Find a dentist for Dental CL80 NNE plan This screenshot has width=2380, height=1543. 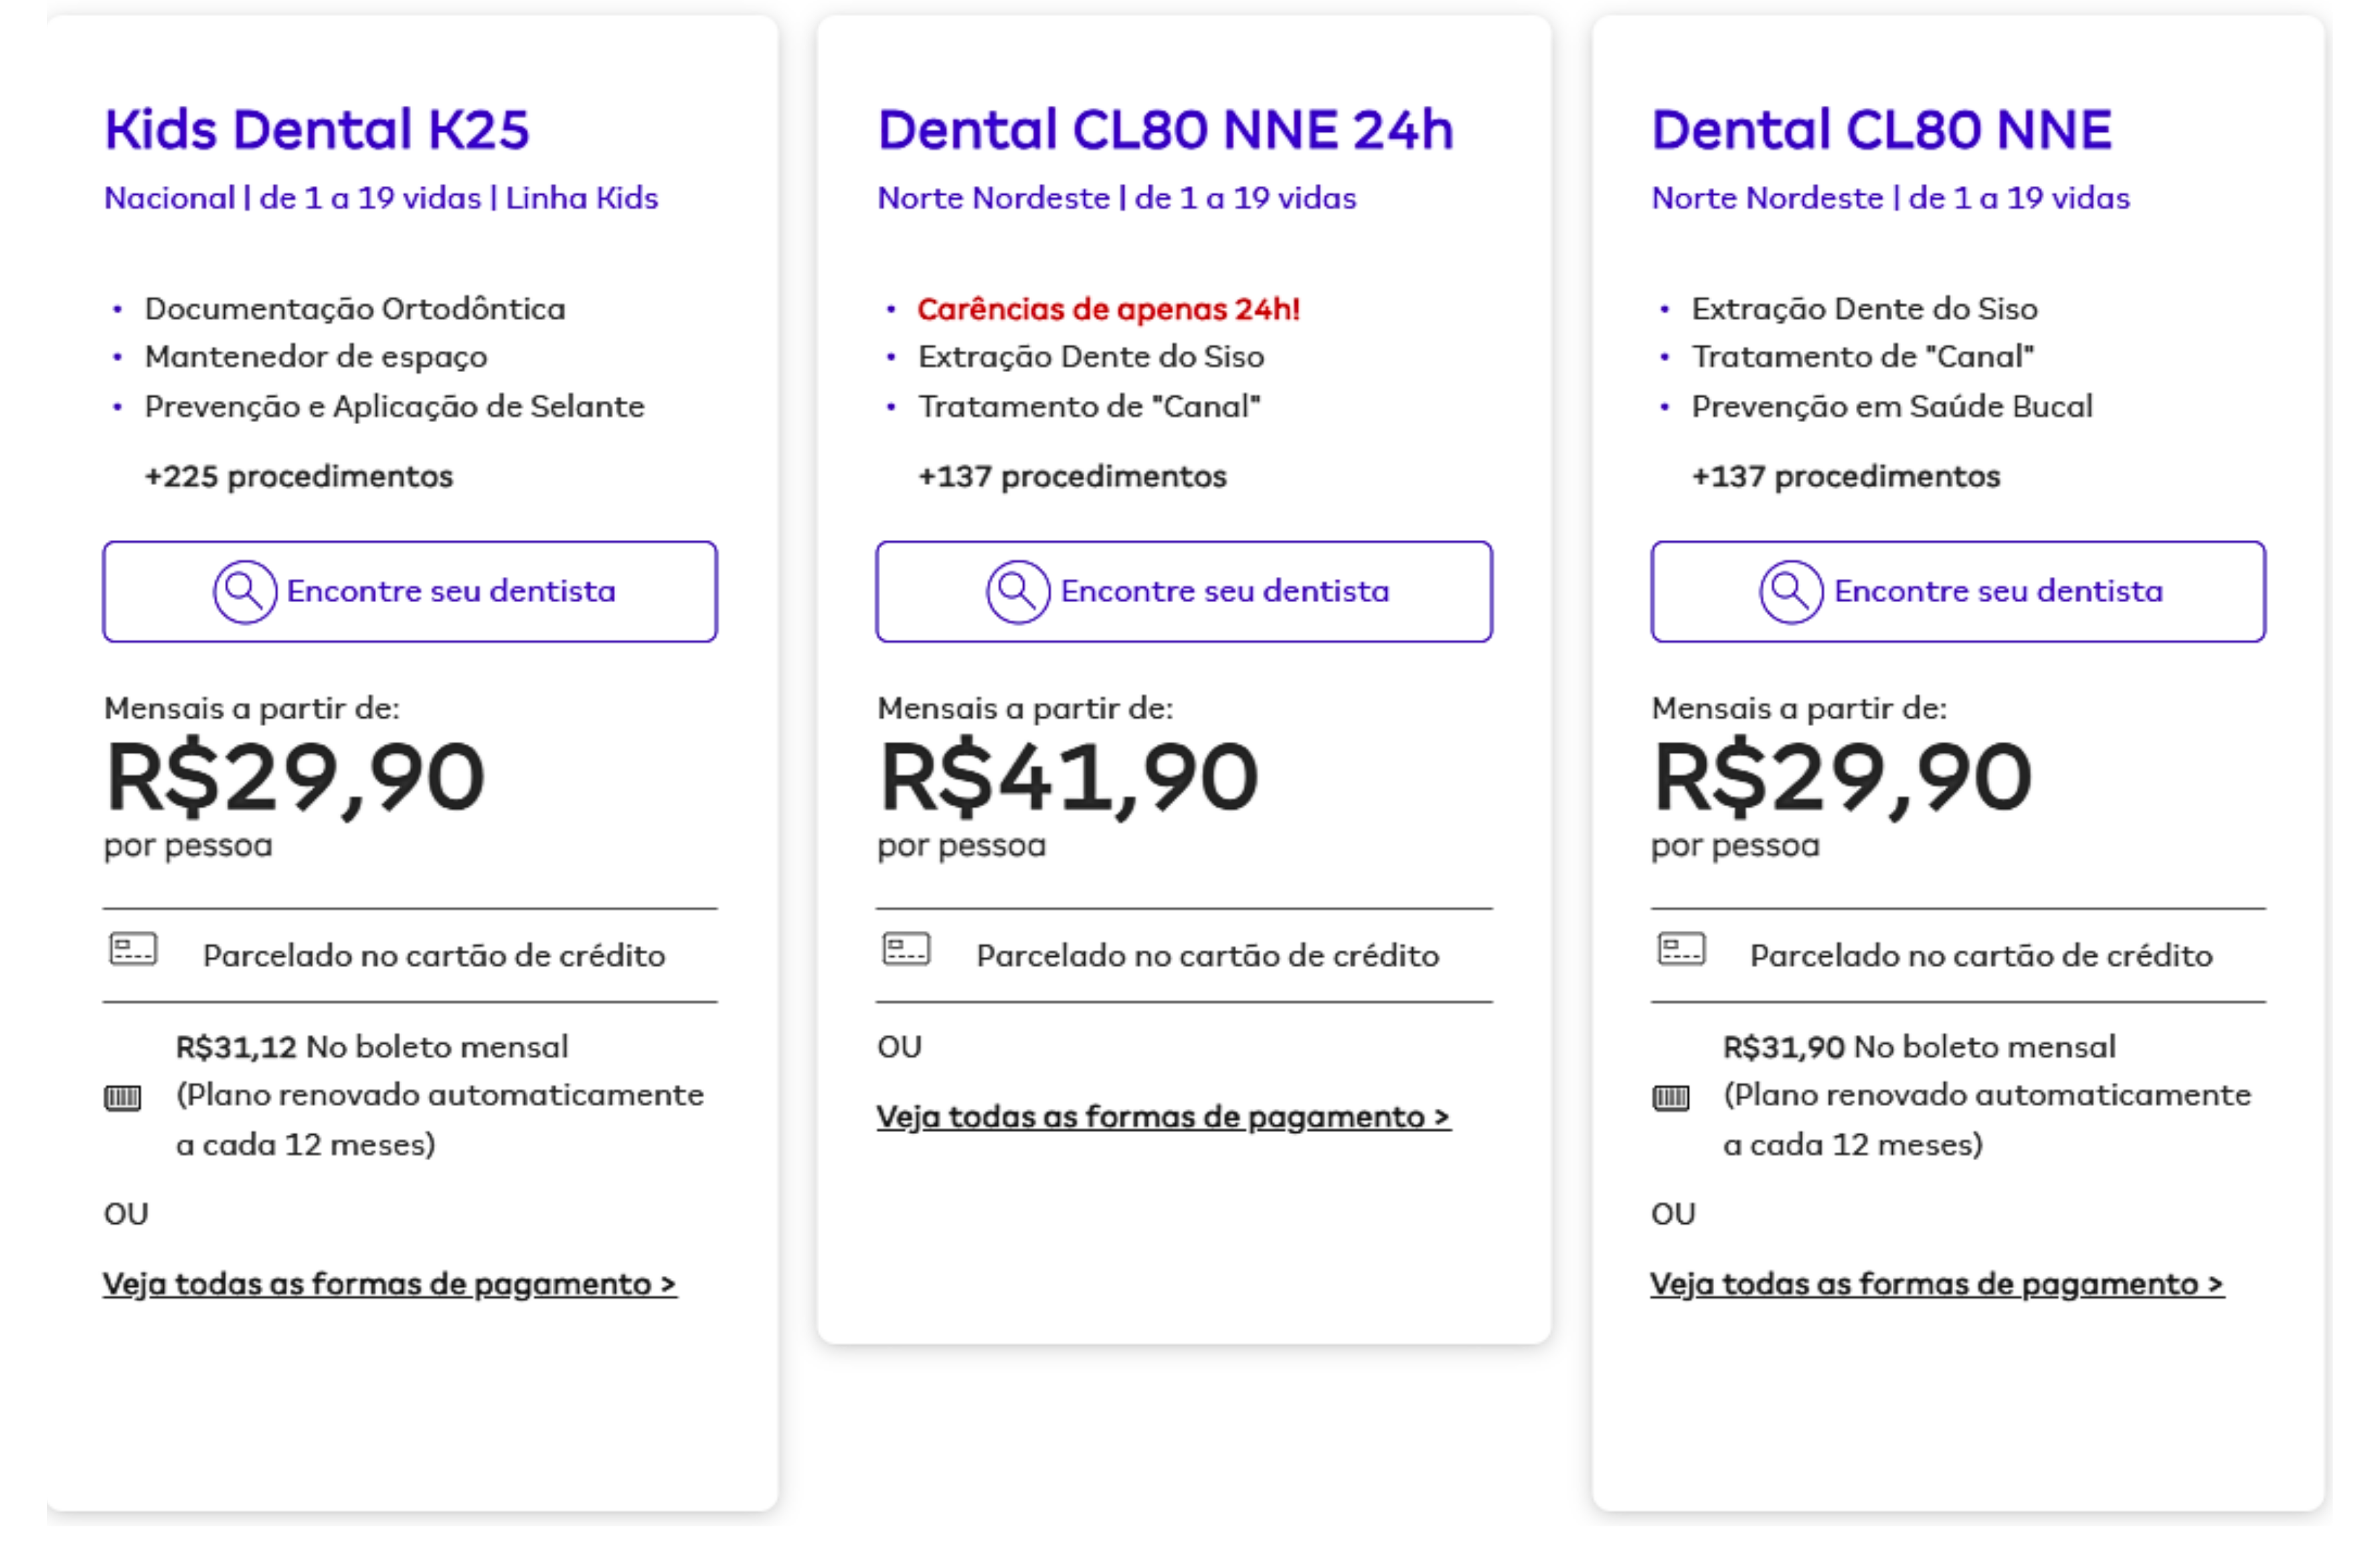pos(1958,592)
